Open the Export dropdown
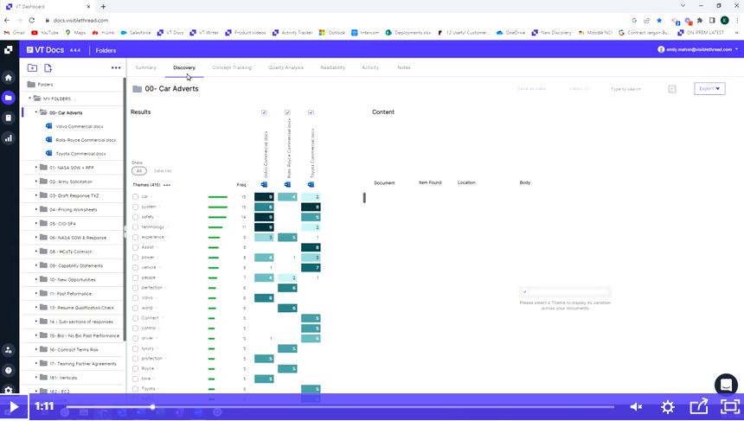The image size is (744, 421). pos(709,88)
